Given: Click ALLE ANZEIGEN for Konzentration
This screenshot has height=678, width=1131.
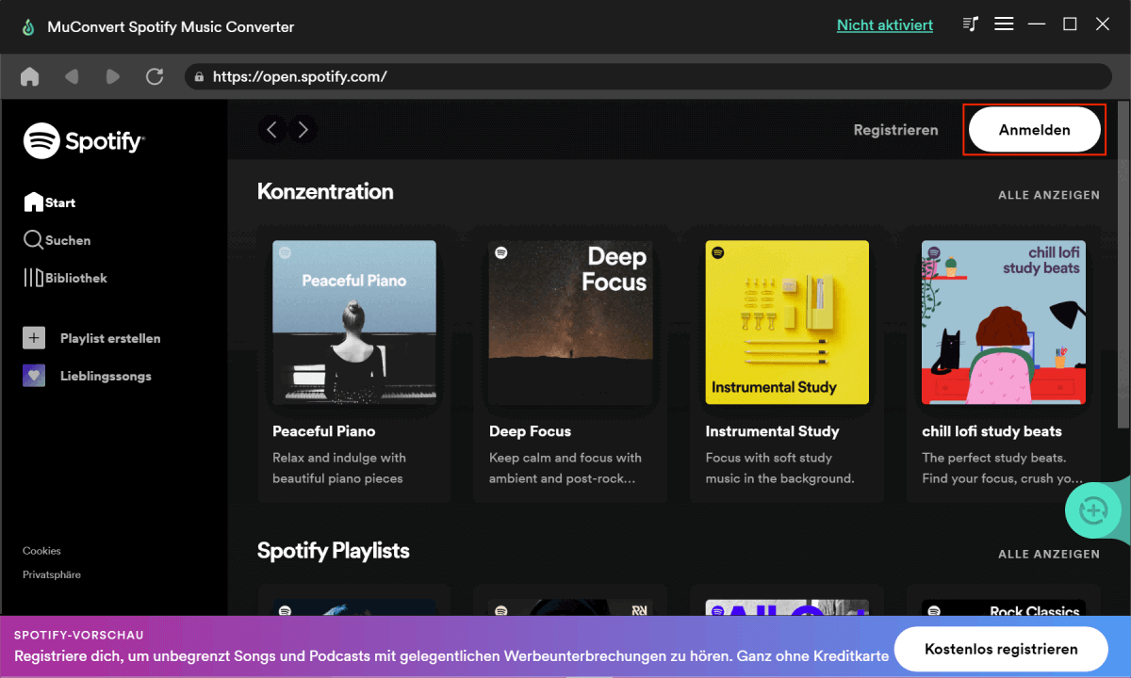Looking at the screenshot, I should [x=1049, y=195].
